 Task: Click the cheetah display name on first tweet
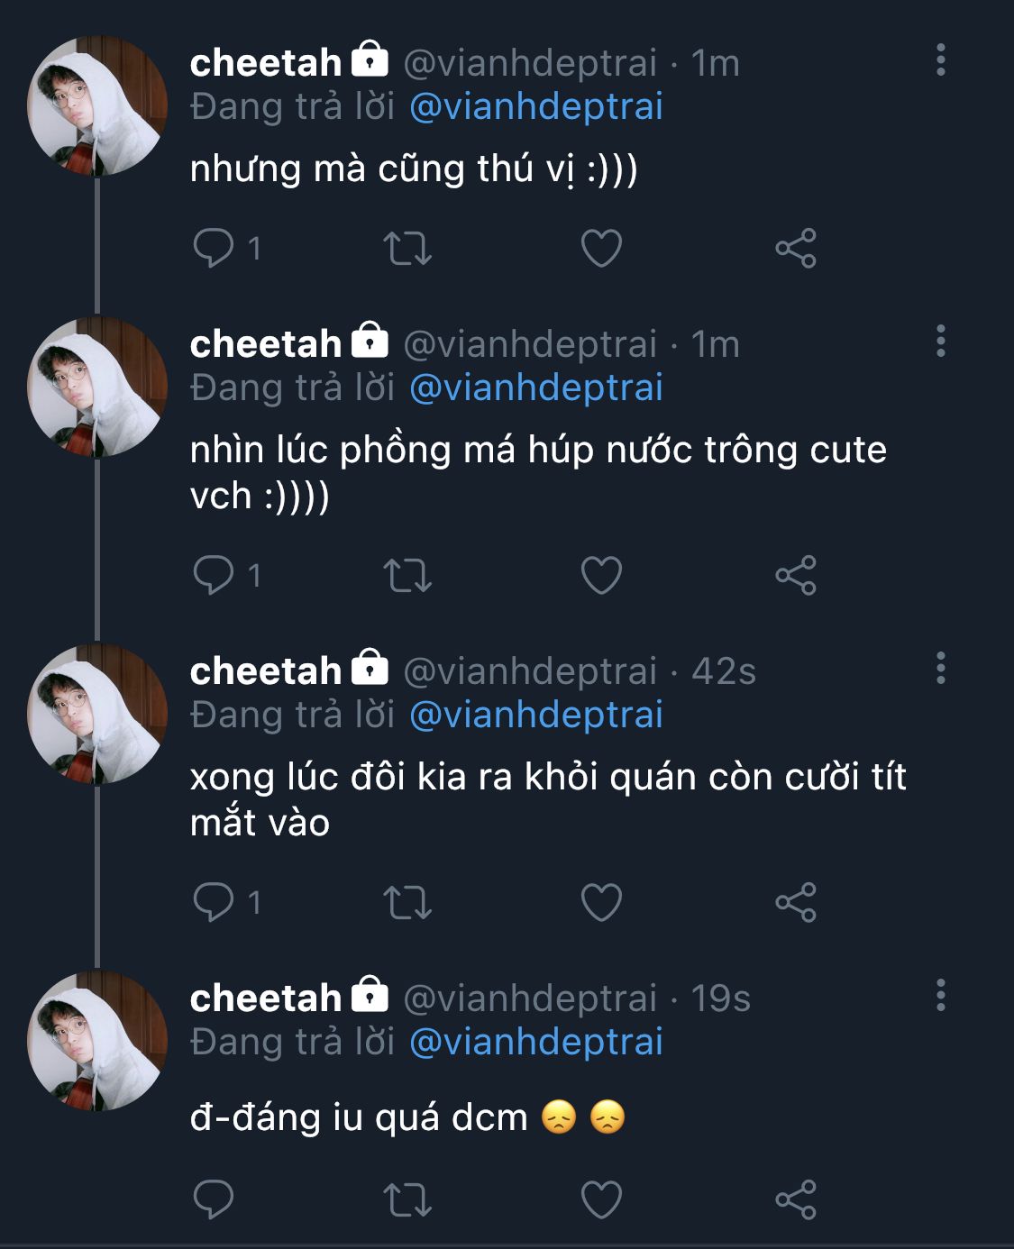pyautogui.click(x=265, y=63)
